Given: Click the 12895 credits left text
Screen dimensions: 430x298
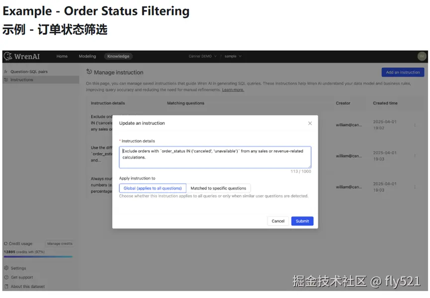Looking at the screenshot, I should pos(24,252).
